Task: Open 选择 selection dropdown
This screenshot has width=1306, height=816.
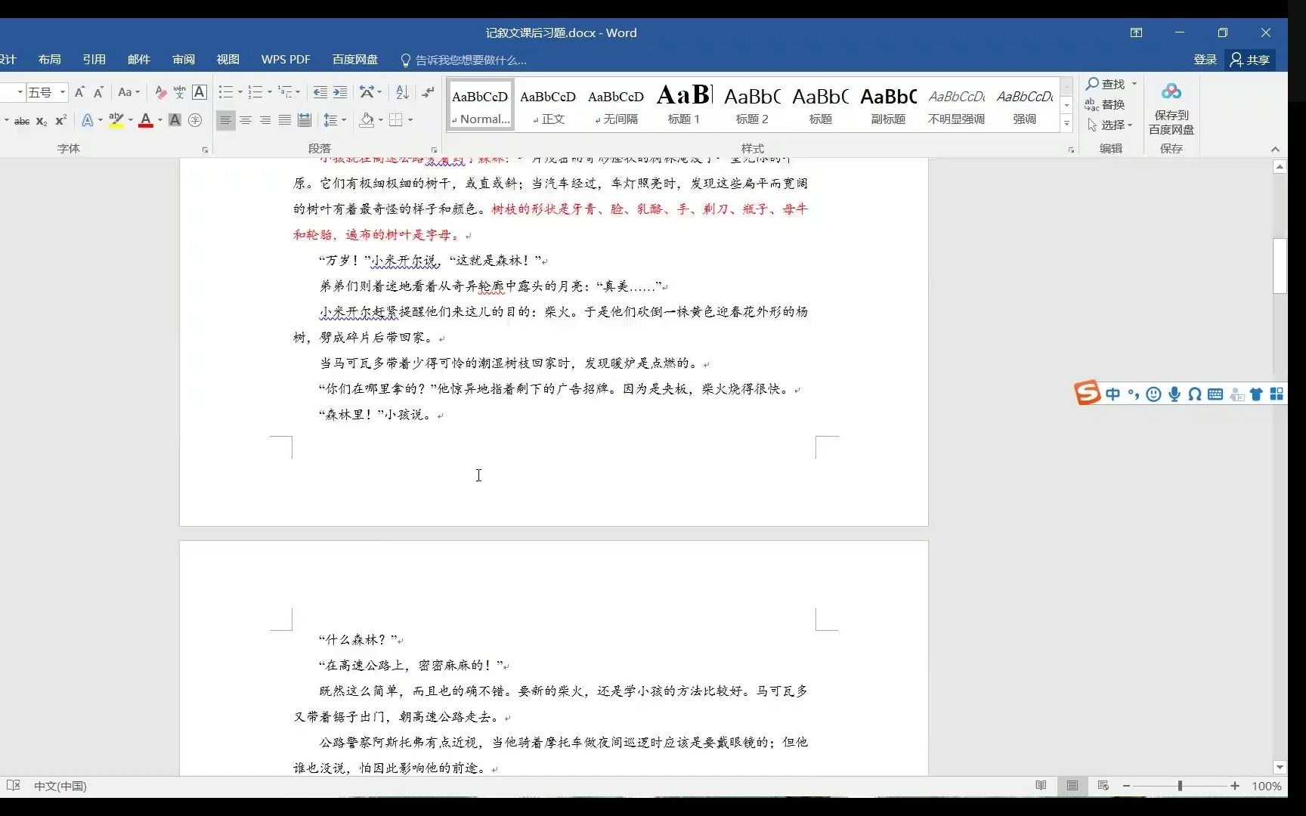Action: [x=1109, y=125]
